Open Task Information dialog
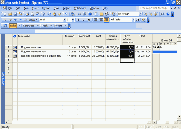 [96, 14]
